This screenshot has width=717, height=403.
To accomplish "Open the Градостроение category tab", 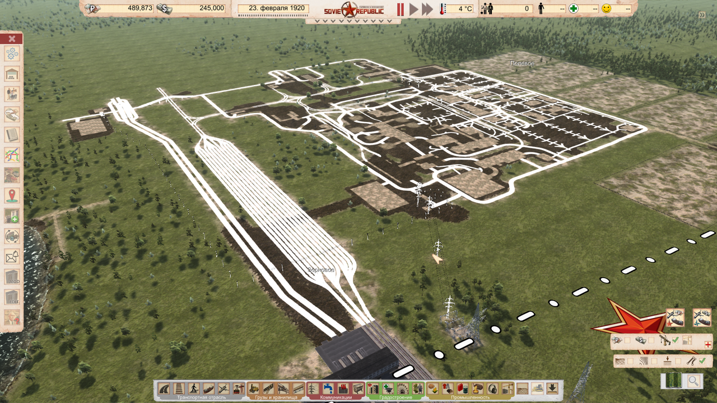I will (396, 397).
